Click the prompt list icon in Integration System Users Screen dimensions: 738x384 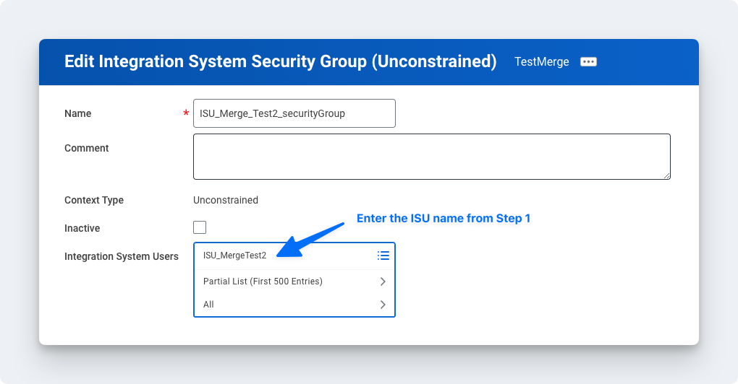(383, 256)
